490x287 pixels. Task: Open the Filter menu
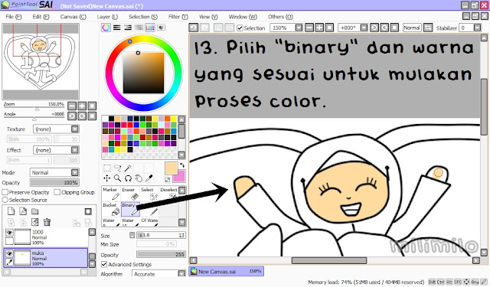[178, 17]
